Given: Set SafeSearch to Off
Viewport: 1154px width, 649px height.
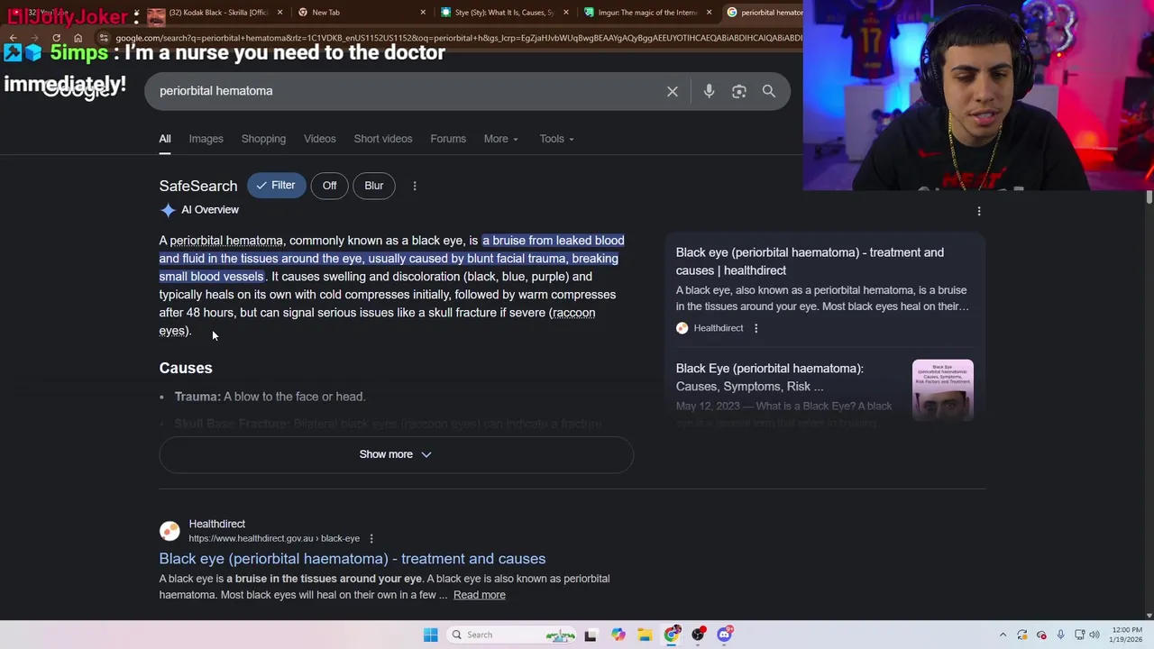Looking at the screenshot, I should [x=330, y=186].
